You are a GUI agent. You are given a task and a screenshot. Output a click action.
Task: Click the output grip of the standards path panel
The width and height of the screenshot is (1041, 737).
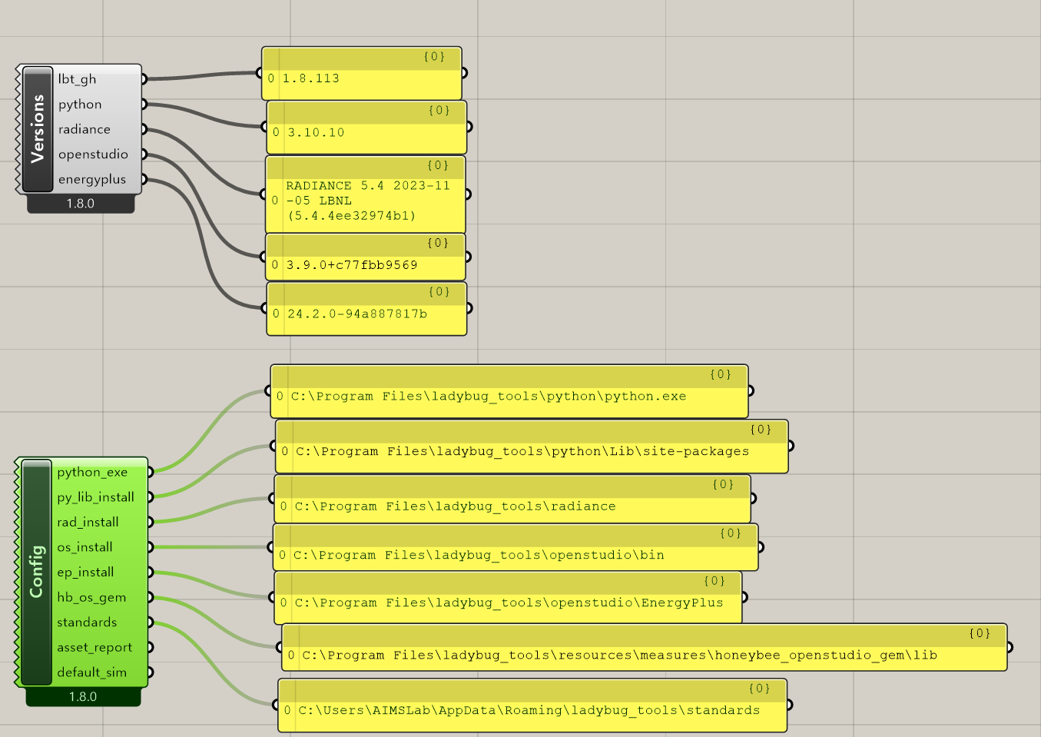(x=790, y=705)
